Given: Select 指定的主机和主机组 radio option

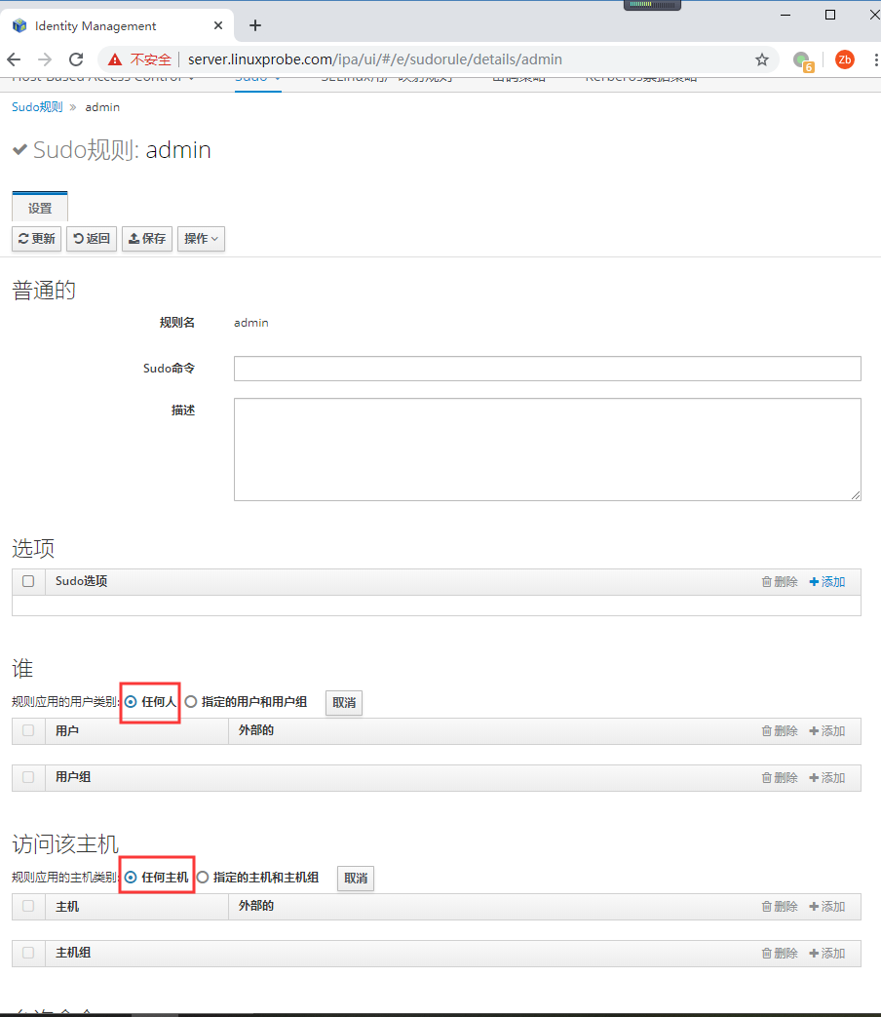Looking at the screenshot, I should coord(203,878).
